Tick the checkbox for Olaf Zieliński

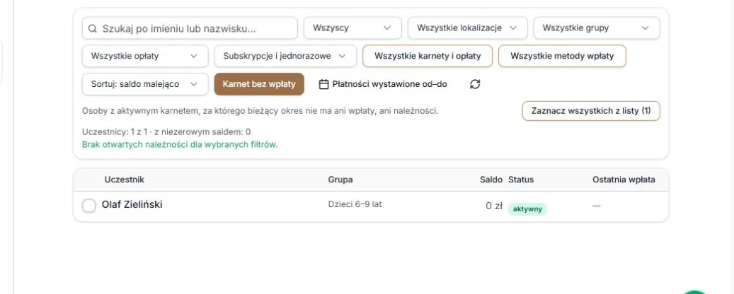(89, 206)
